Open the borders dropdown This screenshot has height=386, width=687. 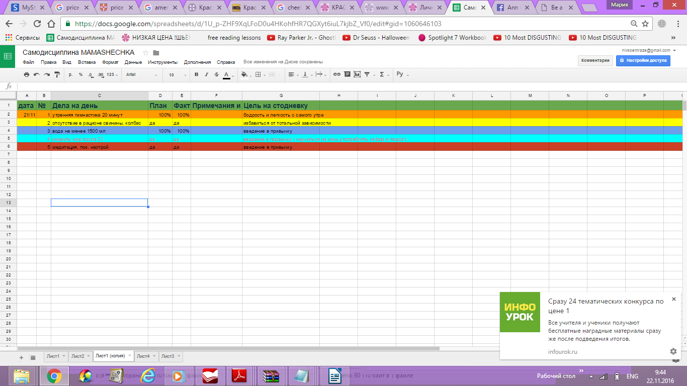[260, 74]
